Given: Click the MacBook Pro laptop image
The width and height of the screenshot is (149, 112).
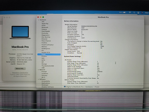Looking at the screenshot, I should point(20,32).
